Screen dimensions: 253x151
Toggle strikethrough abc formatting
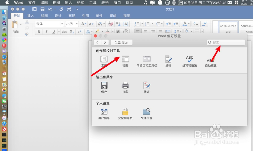pos(64,32)
